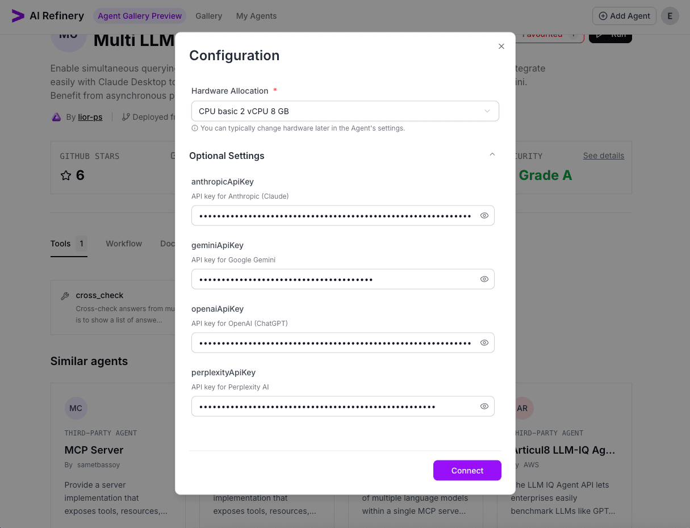The width and height of the screenshot is (690, 528).
Task: Unmask the openaiApiKey field
Action: 484,342
